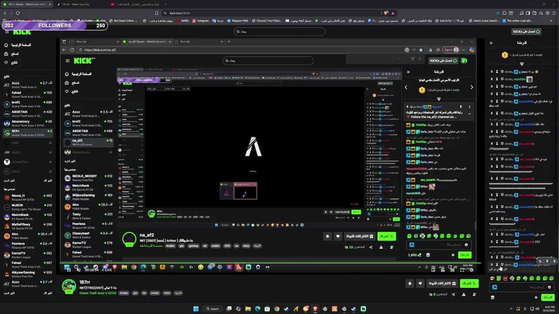
Task: Open the chat settings gear icon
Action: coord(536,297)
